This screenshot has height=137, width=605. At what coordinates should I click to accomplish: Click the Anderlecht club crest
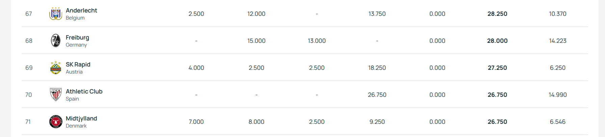coord(56,14)
